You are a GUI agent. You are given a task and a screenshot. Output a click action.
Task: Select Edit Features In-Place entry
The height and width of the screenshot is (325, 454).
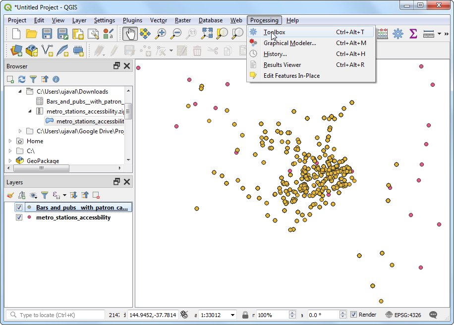291,76
